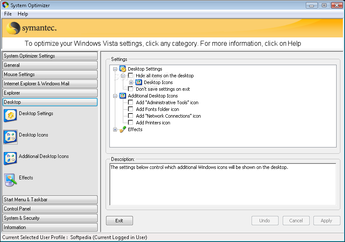Open Mouse Settings category
345x242 pixels.
coord(50,74)
